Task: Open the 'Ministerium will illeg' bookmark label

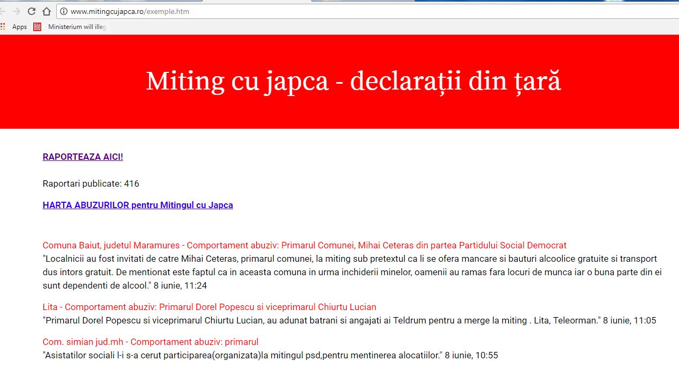Action: [x=77, y=26]
